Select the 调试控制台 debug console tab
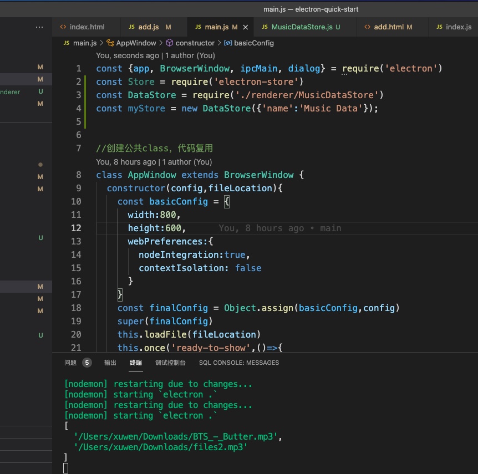 pyautogui.click(x=170, y=363)
